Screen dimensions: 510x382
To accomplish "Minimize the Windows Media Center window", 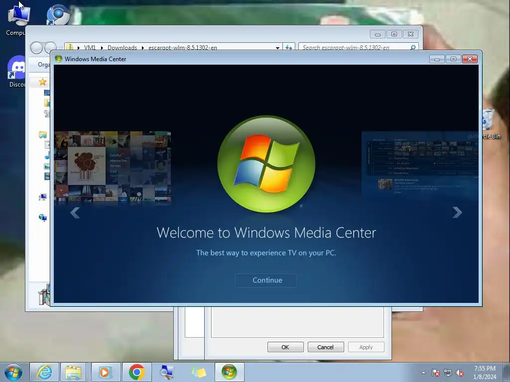I will click(x=437, y=59).
